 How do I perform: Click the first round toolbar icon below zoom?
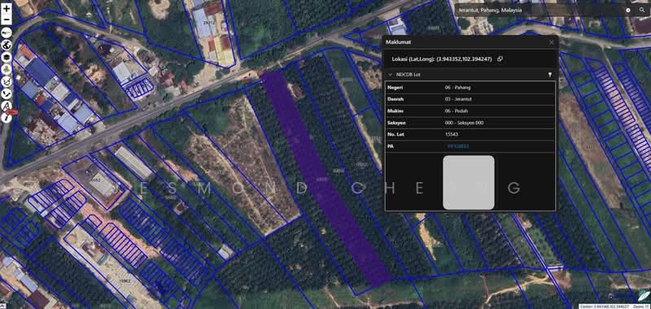(x=7, y=33)
